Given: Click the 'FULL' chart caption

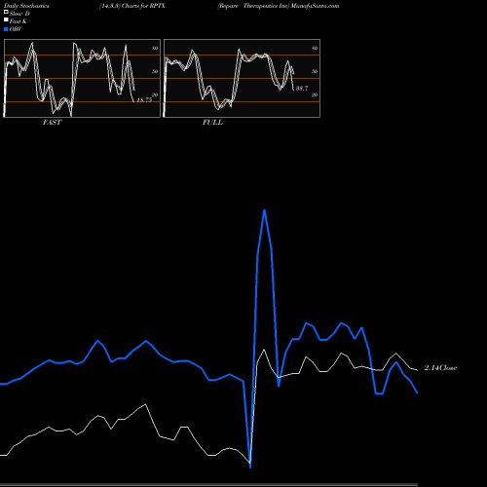Looking at the screenshot, I should point(212,123).
